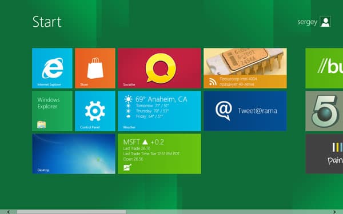Open the Windows Explorer tile
Viewport: 343px width, 214px height.
pyautogui.click(x=52, y=111)
